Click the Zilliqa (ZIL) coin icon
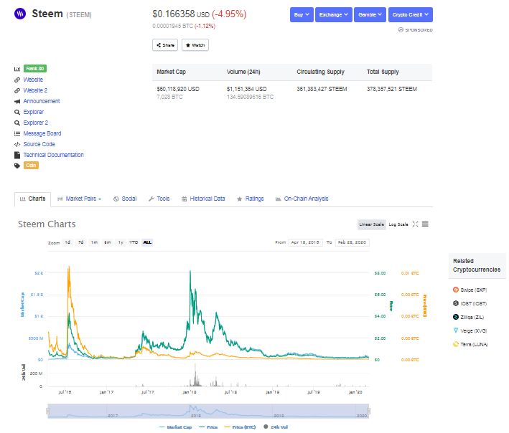The width and height of the screenshot is (509, 433). pyautogui.click(x=456, y=317)
